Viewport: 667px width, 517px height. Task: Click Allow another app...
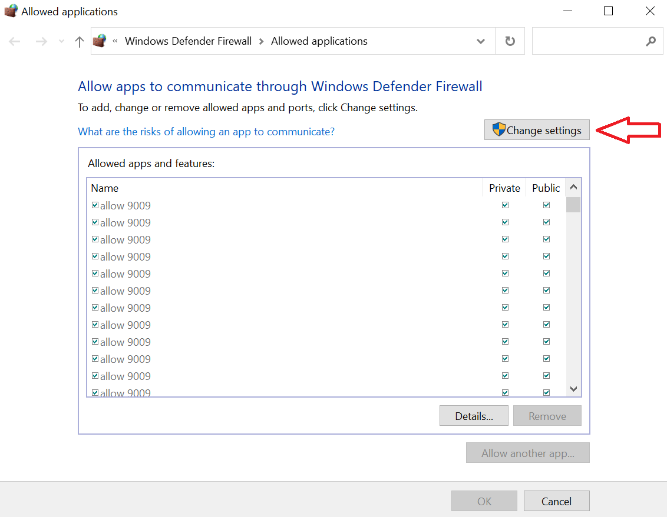pos(527,453)
